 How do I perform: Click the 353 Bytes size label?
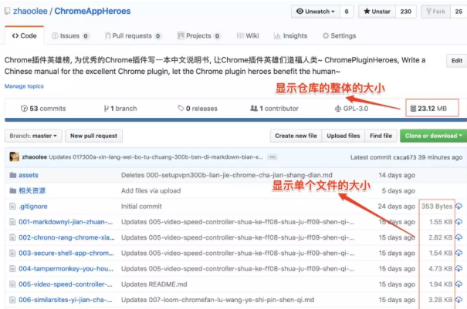(x=437, y=207)
